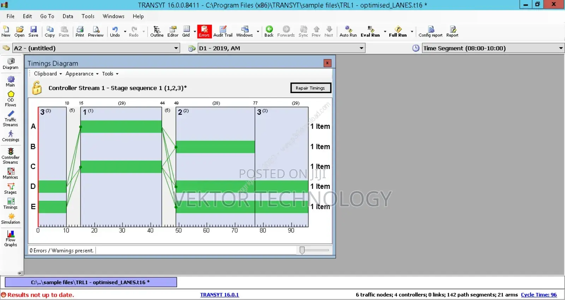The image size is (565, 300).
Task: Click the zoom slider handle
Action: [x=302, y=250]
